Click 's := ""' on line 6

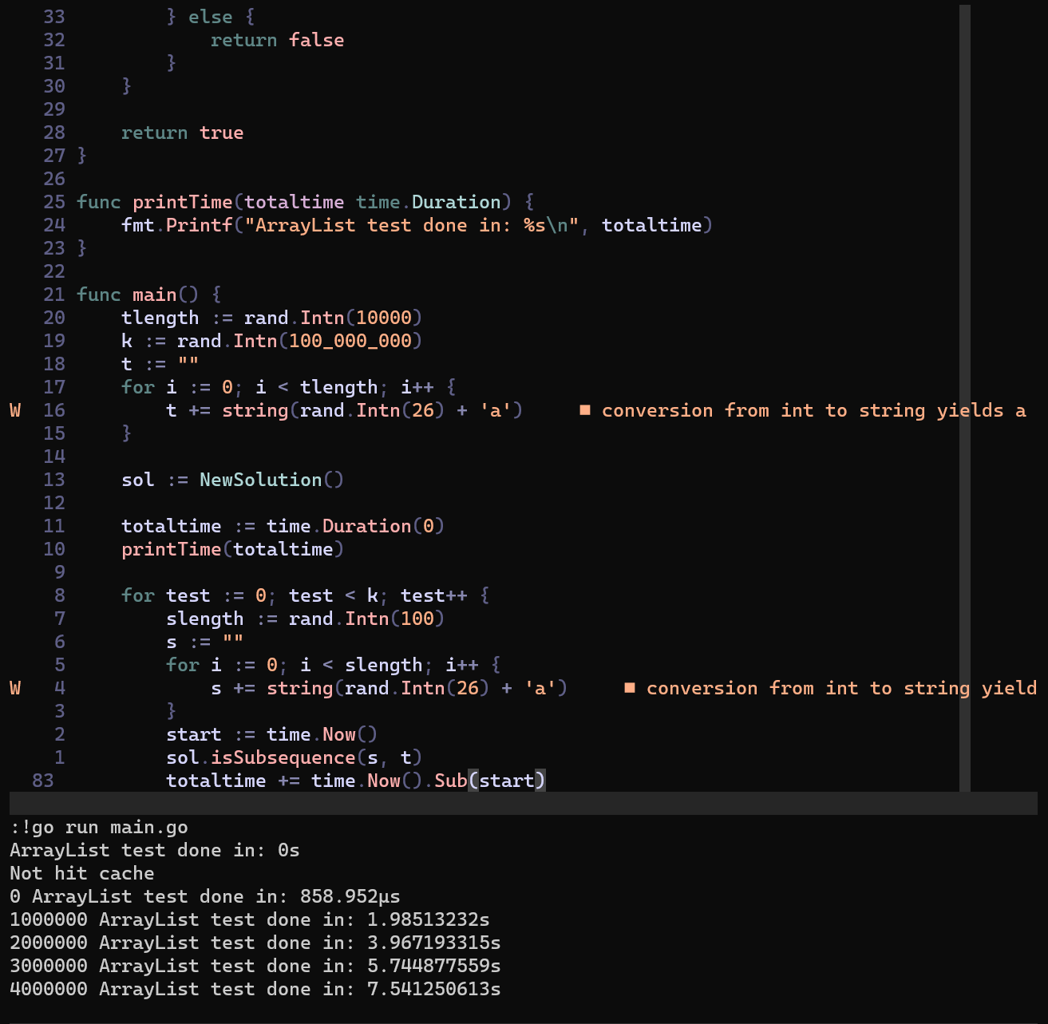pyautogui.click(x=204, y=642)
